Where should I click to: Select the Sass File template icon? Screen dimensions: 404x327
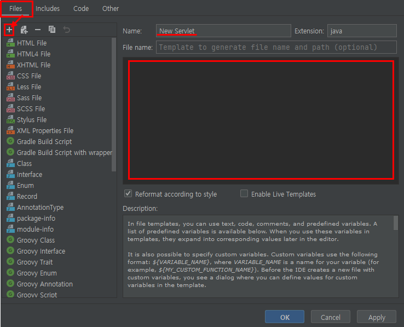point(10,97)
